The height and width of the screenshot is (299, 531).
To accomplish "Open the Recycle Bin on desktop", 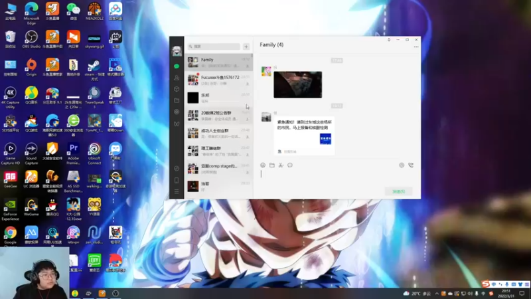I will click(x=10, y=39).
